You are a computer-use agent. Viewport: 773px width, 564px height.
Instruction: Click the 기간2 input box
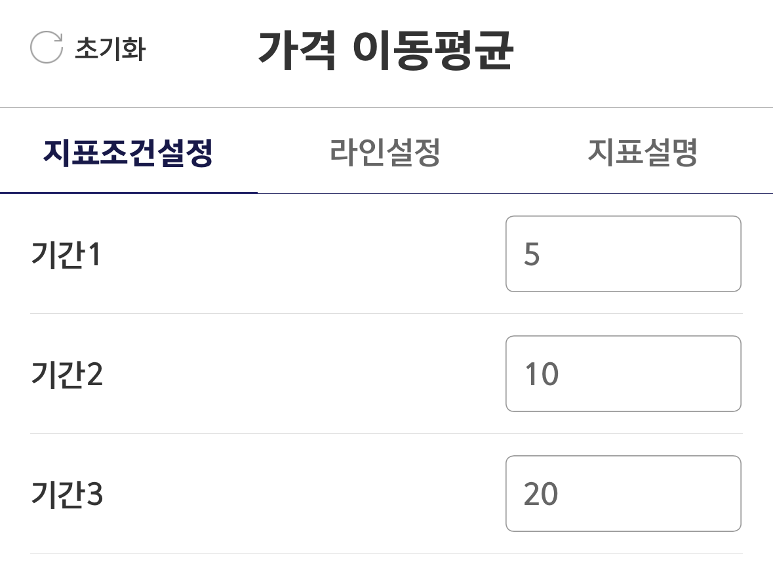coord(623,374)
